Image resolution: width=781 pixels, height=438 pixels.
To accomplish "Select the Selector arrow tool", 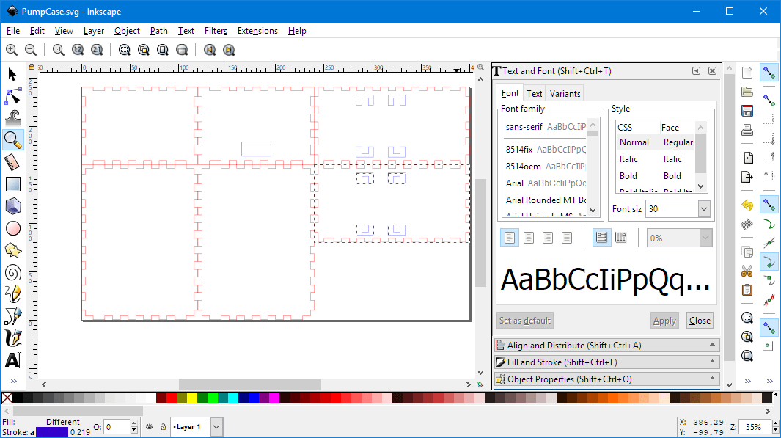I will coord(12,74).
